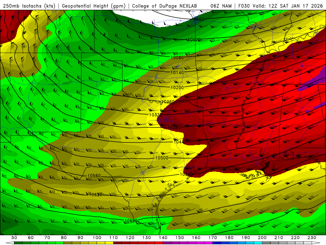The width and height of the screenshot is (326, 245).
Task: Click the 210 value on the color scale
Action: click(279, 238)
